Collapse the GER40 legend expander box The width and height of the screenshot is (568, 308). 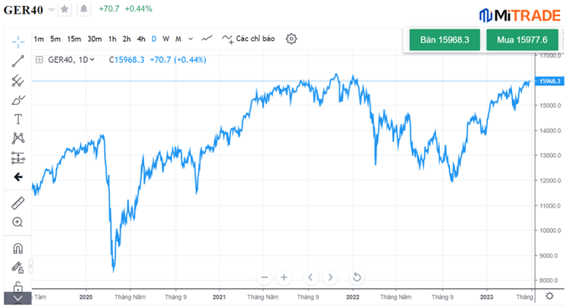click(39, 60)
